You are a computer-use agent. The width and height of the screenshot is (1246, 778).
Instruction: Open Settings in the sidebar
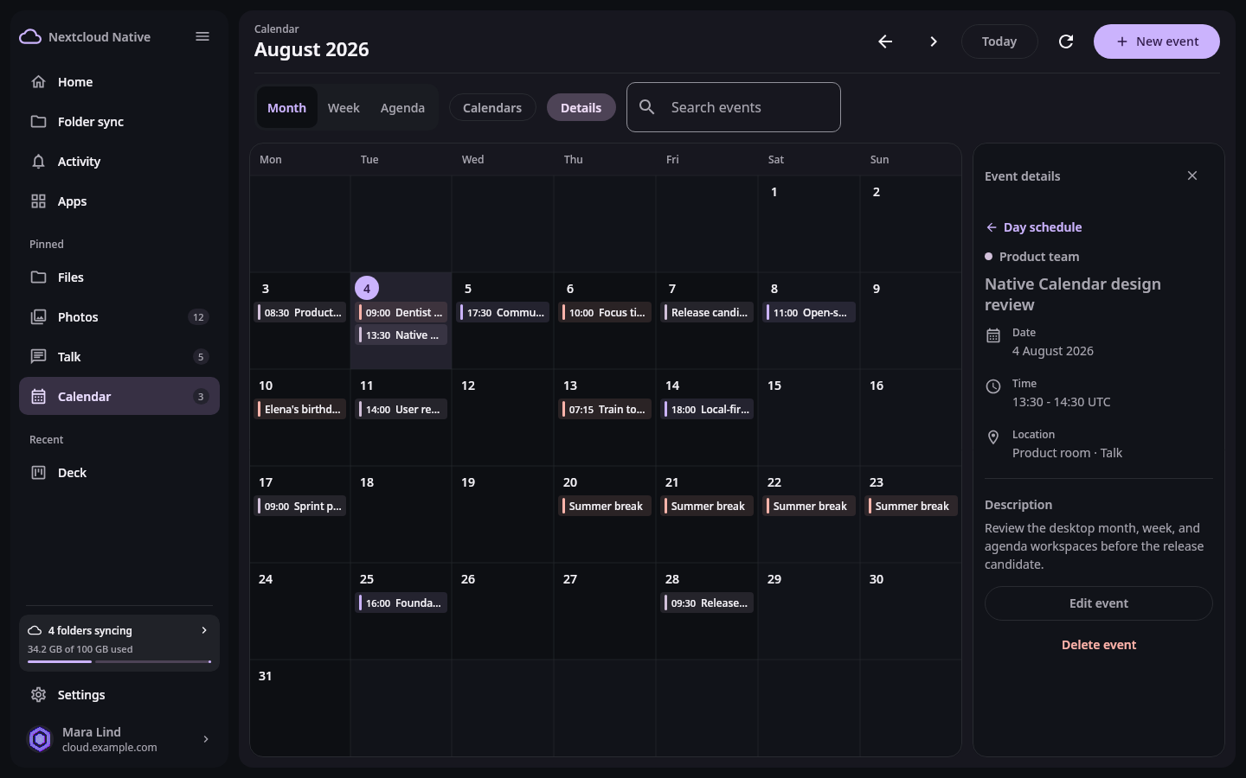coord(119,695)
